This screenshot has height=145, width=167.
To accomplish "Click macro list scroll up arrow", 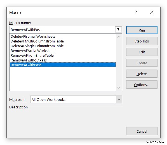I will point(119,37).
